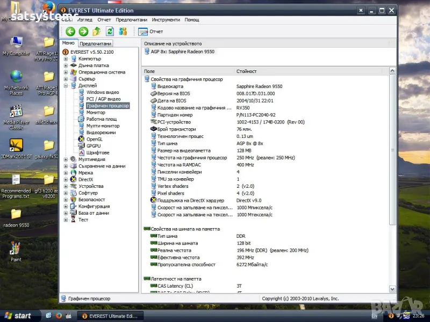The image size is (430, 322).
Task: Click the Refresh toolbar icon
Action: (110, 32)
